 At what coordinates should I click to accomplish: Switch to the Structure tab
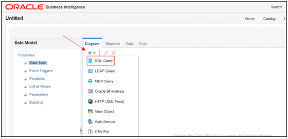(x=112, y=44)
